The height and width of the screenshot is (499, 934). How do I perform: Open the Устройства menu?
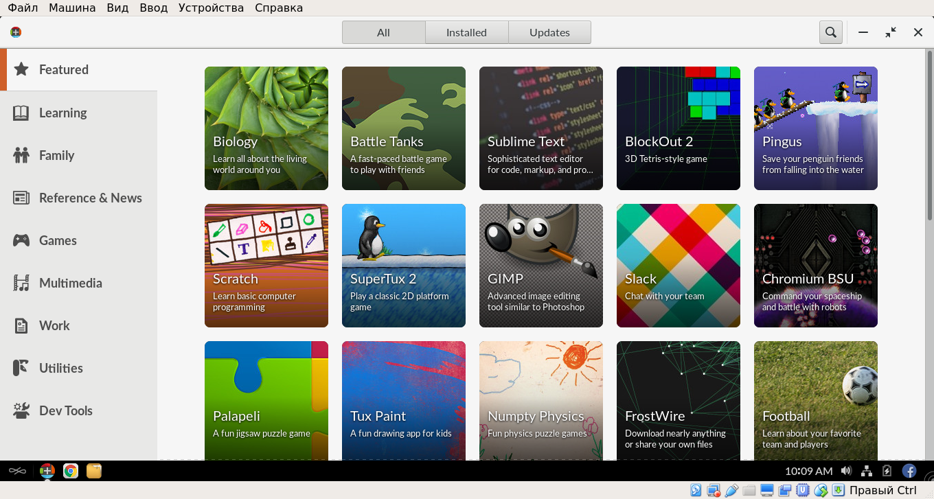211,8
